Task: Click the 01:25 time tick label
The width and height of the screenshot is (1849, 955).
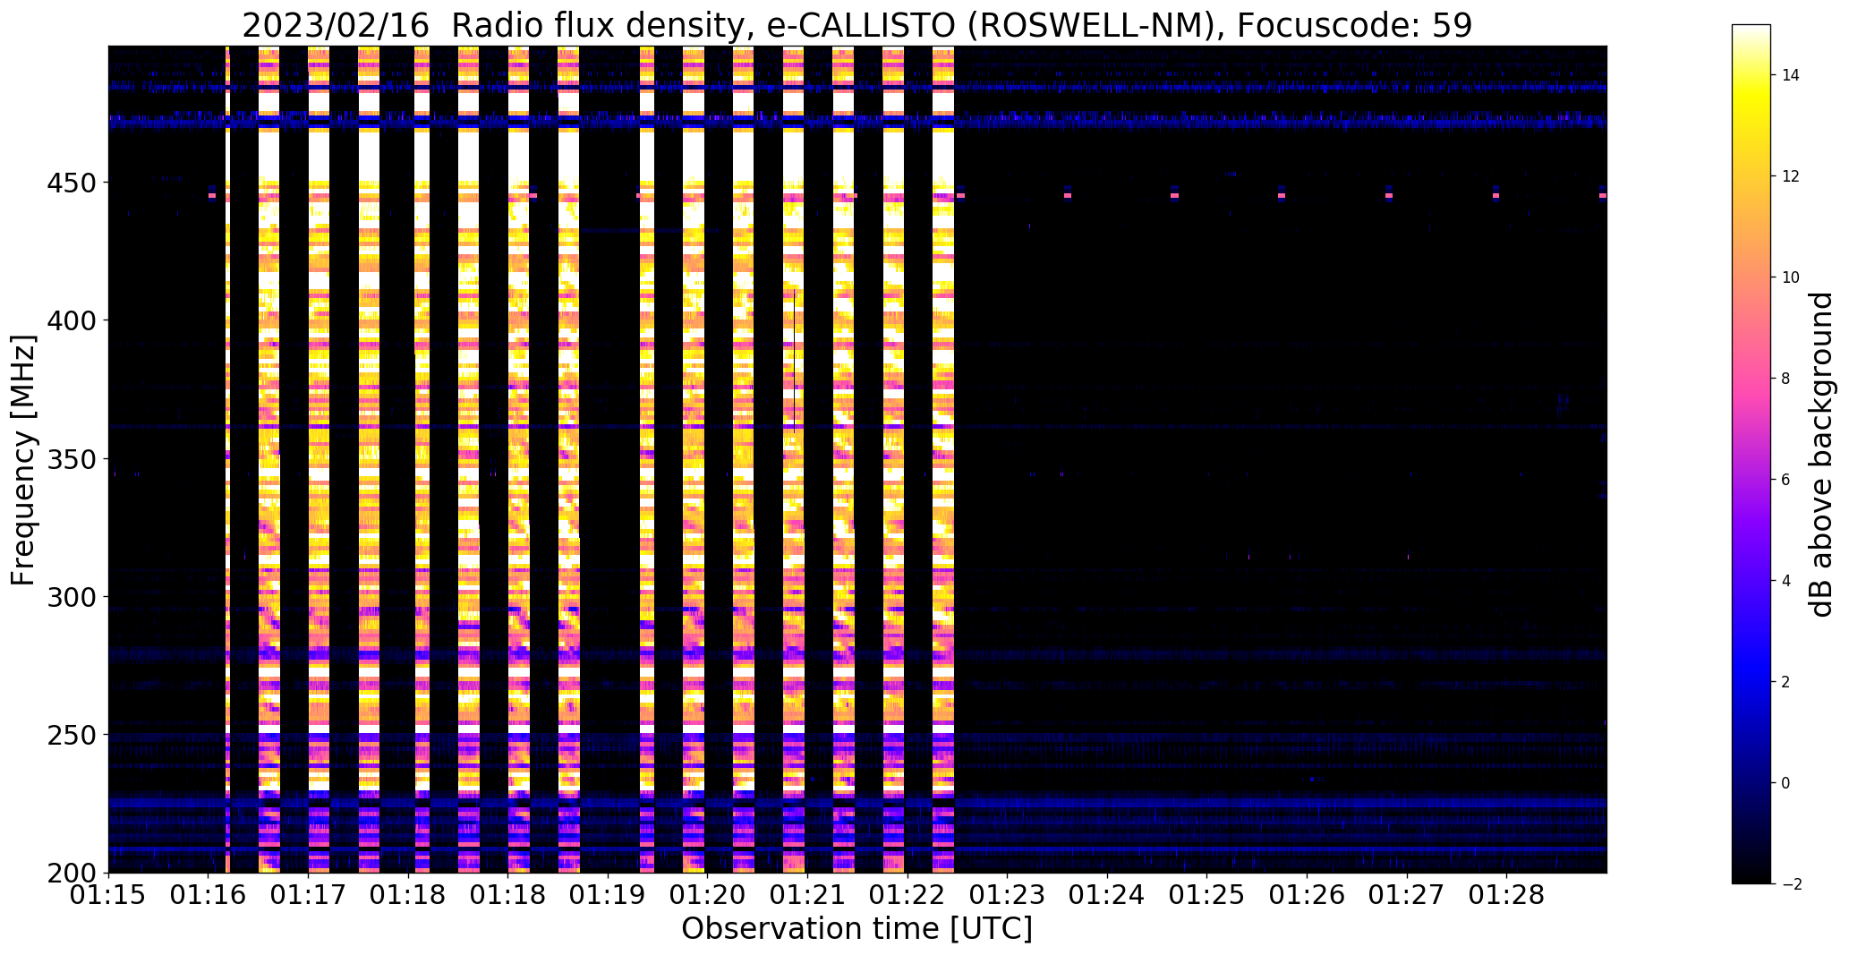Action: pyautogui.click(x=1207, y=895)
